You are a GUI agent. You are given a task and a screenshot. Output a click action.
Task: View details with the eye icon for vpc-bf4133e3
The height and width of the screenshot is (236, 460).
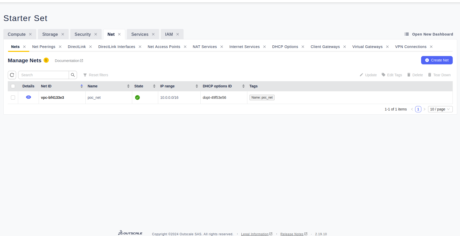coord(29,97)
